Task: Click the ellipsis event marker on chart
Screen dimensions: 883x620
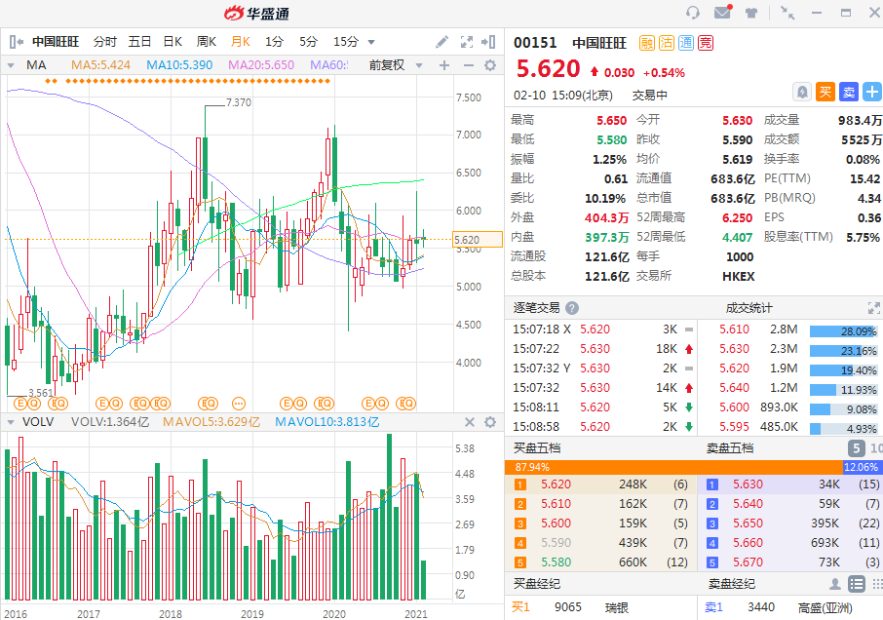Action: coord(239,404)
